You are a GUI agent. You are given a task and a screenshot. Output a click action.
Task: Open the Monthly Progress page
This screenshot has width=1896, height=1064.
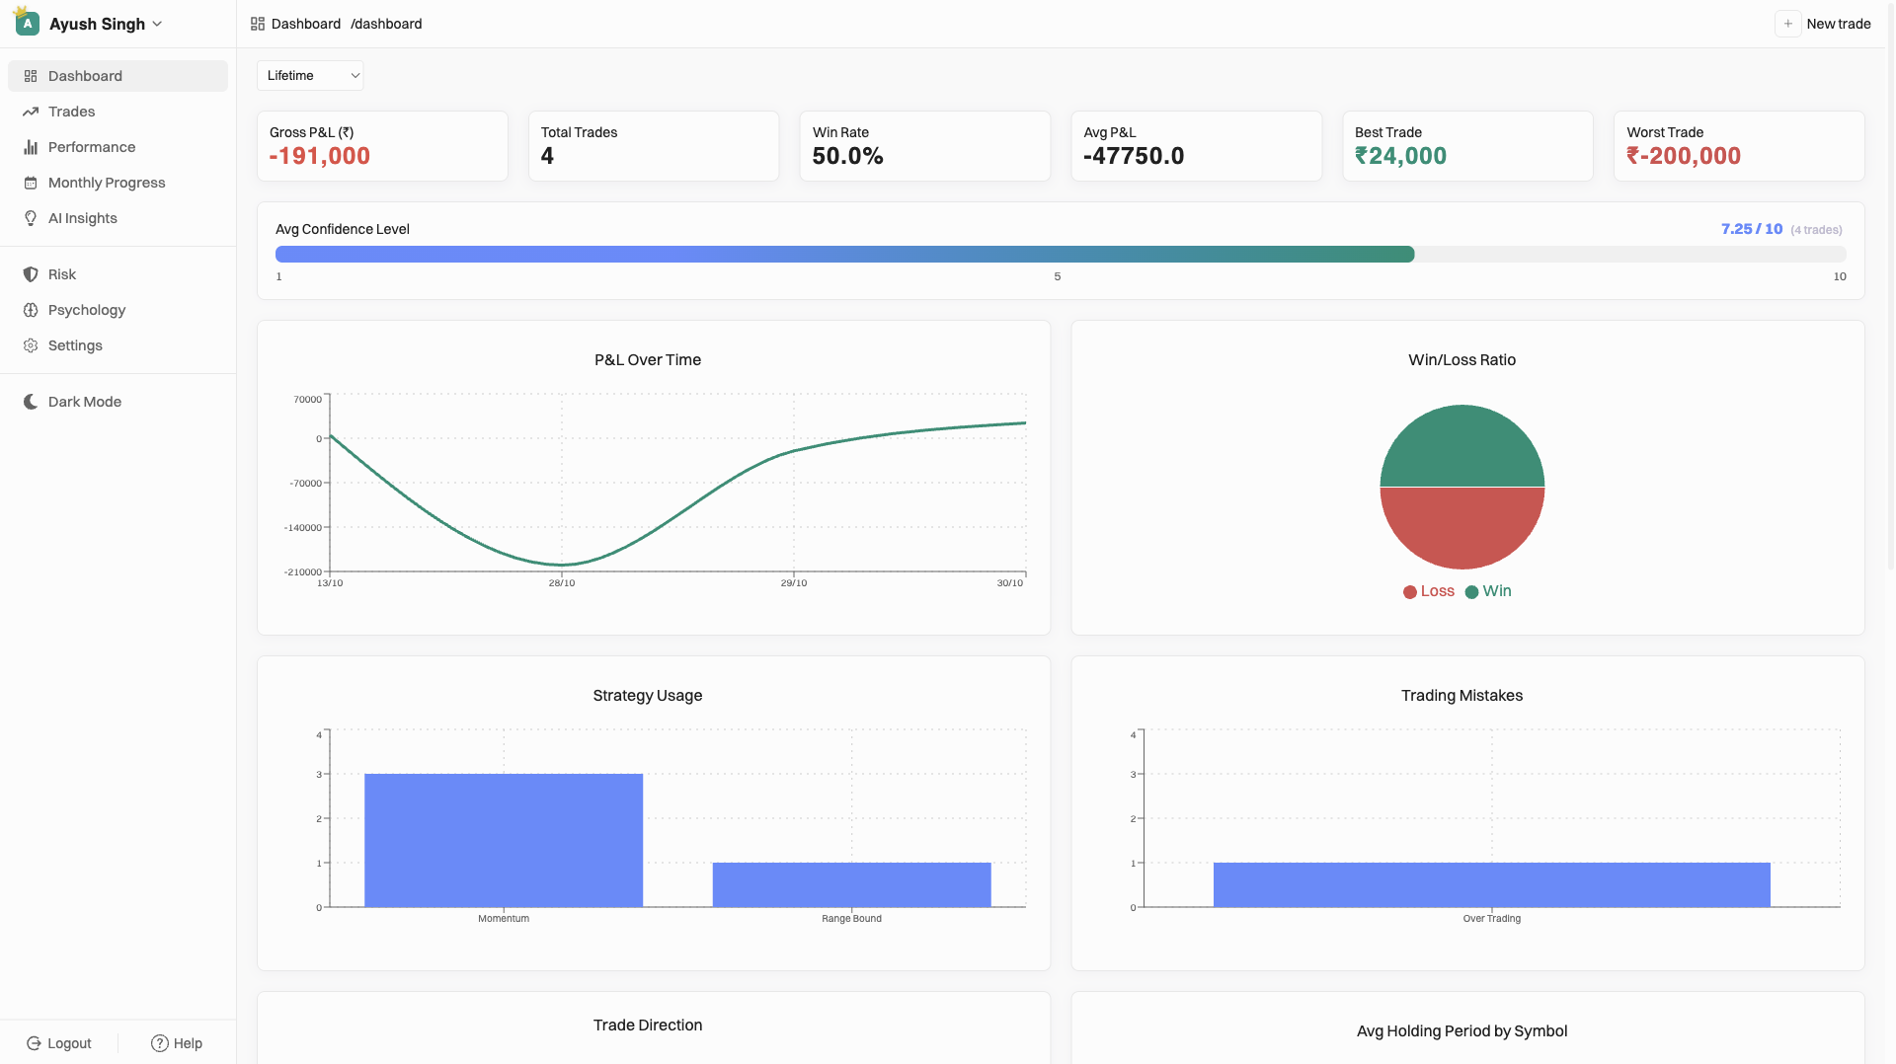tap(107, 183)
